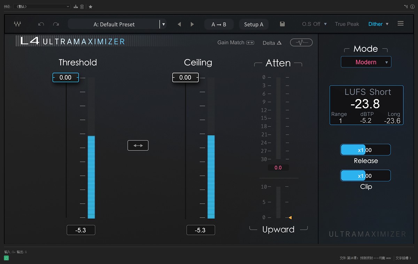Switch setup using Setup A button
Viewport: 418px width, 264px height.
(254, 24)
